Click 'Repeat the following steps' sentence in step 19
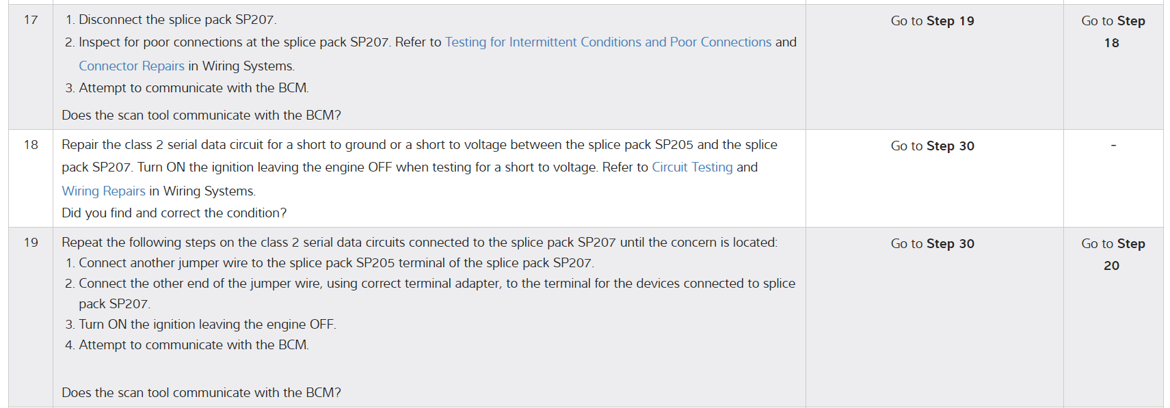 (418, 243)
